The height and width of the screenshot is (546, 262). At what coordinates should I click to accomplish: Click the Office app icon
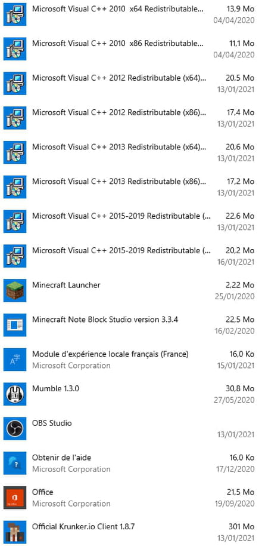[x=15, y=497]
